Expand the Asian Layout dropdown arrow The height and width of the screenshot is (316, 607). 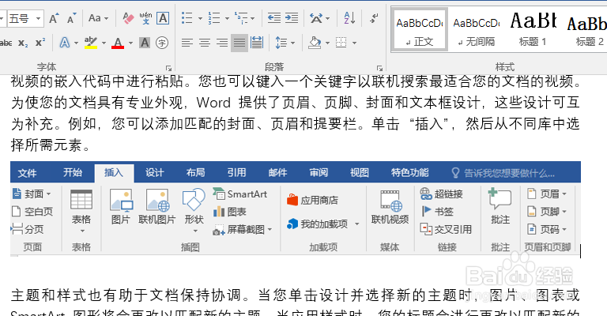[x=327, y=18]
